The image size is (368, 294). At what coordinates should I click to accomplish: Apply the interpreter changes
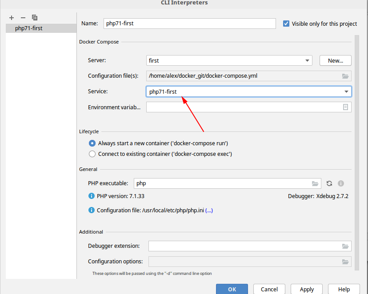(306, 289)
